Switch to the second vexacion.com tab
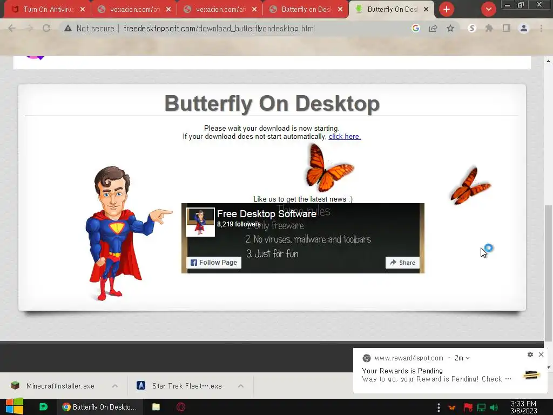 tap(220, 9)
